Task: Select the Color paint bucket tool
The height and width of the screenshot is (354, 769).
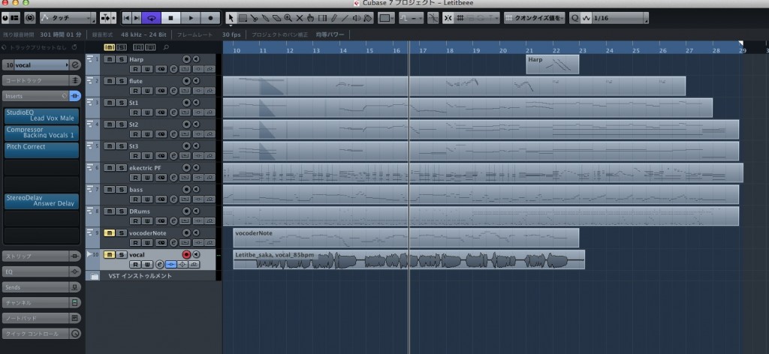Action: pyautogui.click(x=368, y=18)
